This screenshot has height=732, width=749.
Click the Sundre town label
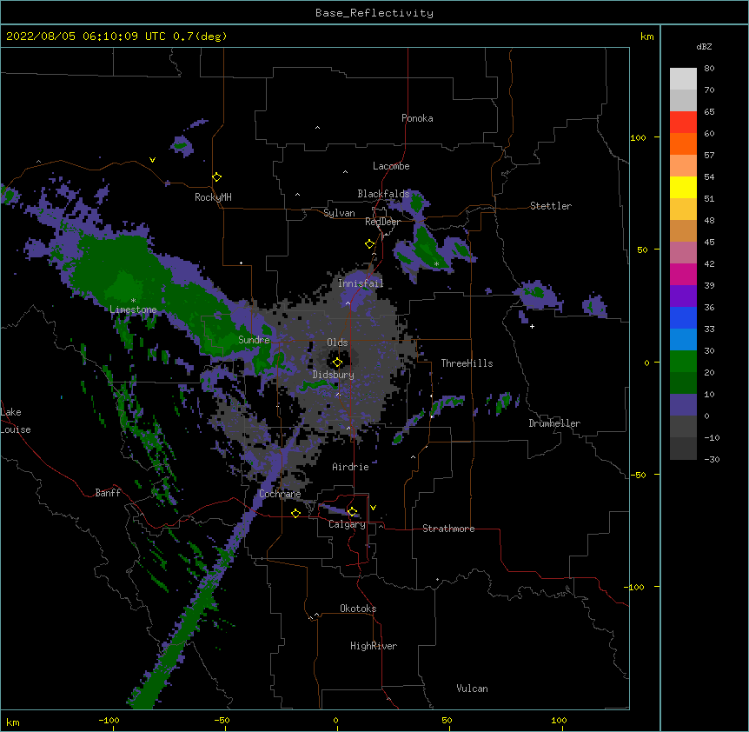coord(254,340)
